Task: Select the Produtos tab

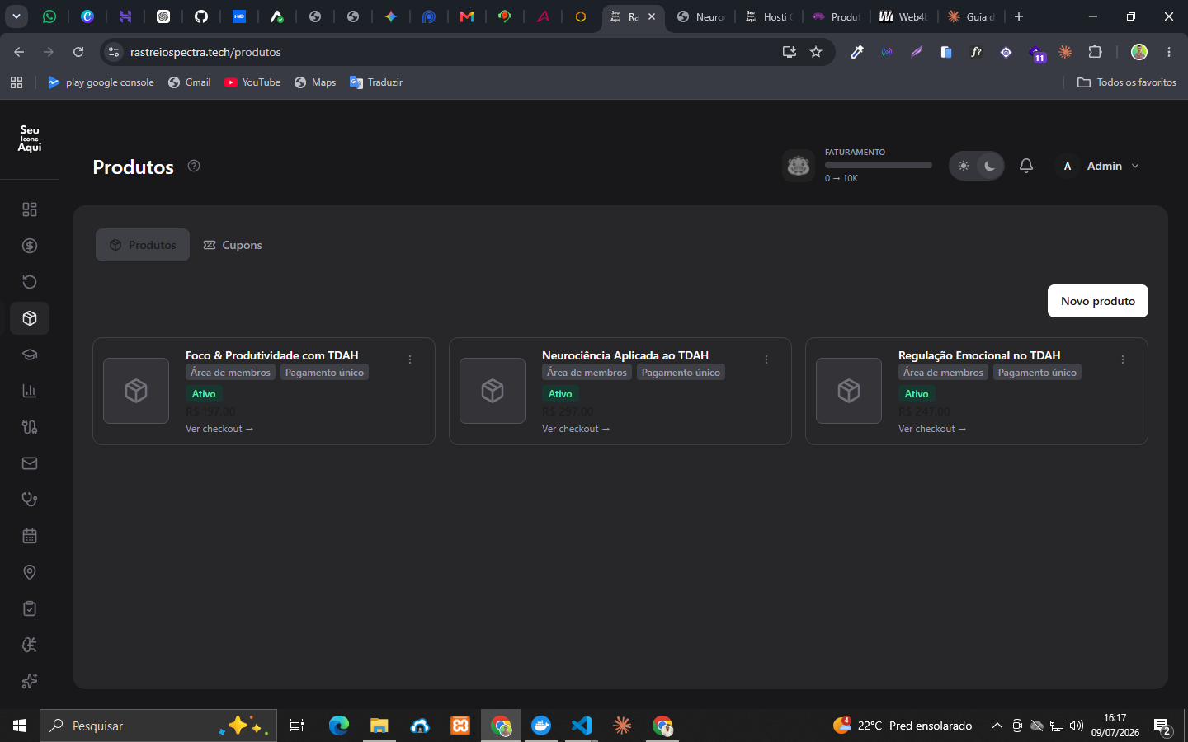Action: coord(143,245)
